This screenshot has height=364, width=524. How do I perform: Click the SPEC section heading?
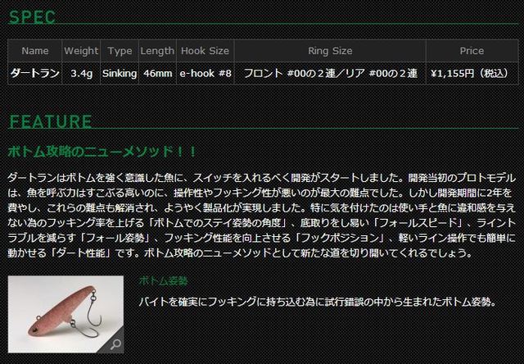(x=32, y=17)
